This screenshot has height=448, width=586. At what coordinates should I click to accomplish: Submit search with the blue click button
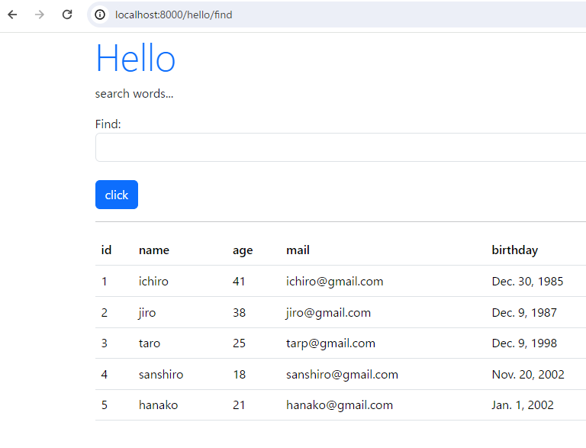pyautogui.click(x=117, y=195)
